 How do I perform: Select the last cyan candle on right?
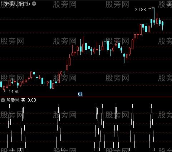click(x=162, y=24)
